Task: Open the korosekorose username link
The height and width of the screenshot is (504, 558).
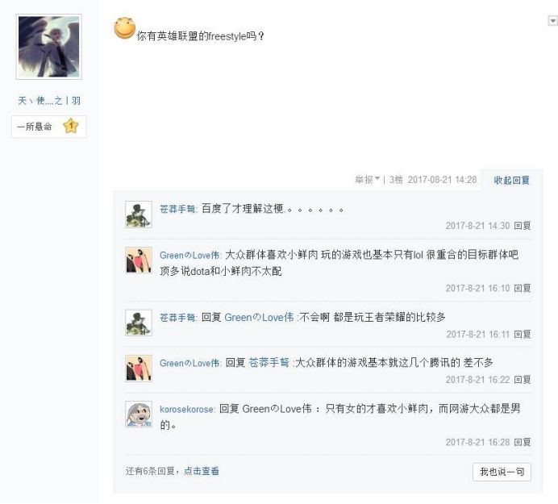Action: coord(187,410)
